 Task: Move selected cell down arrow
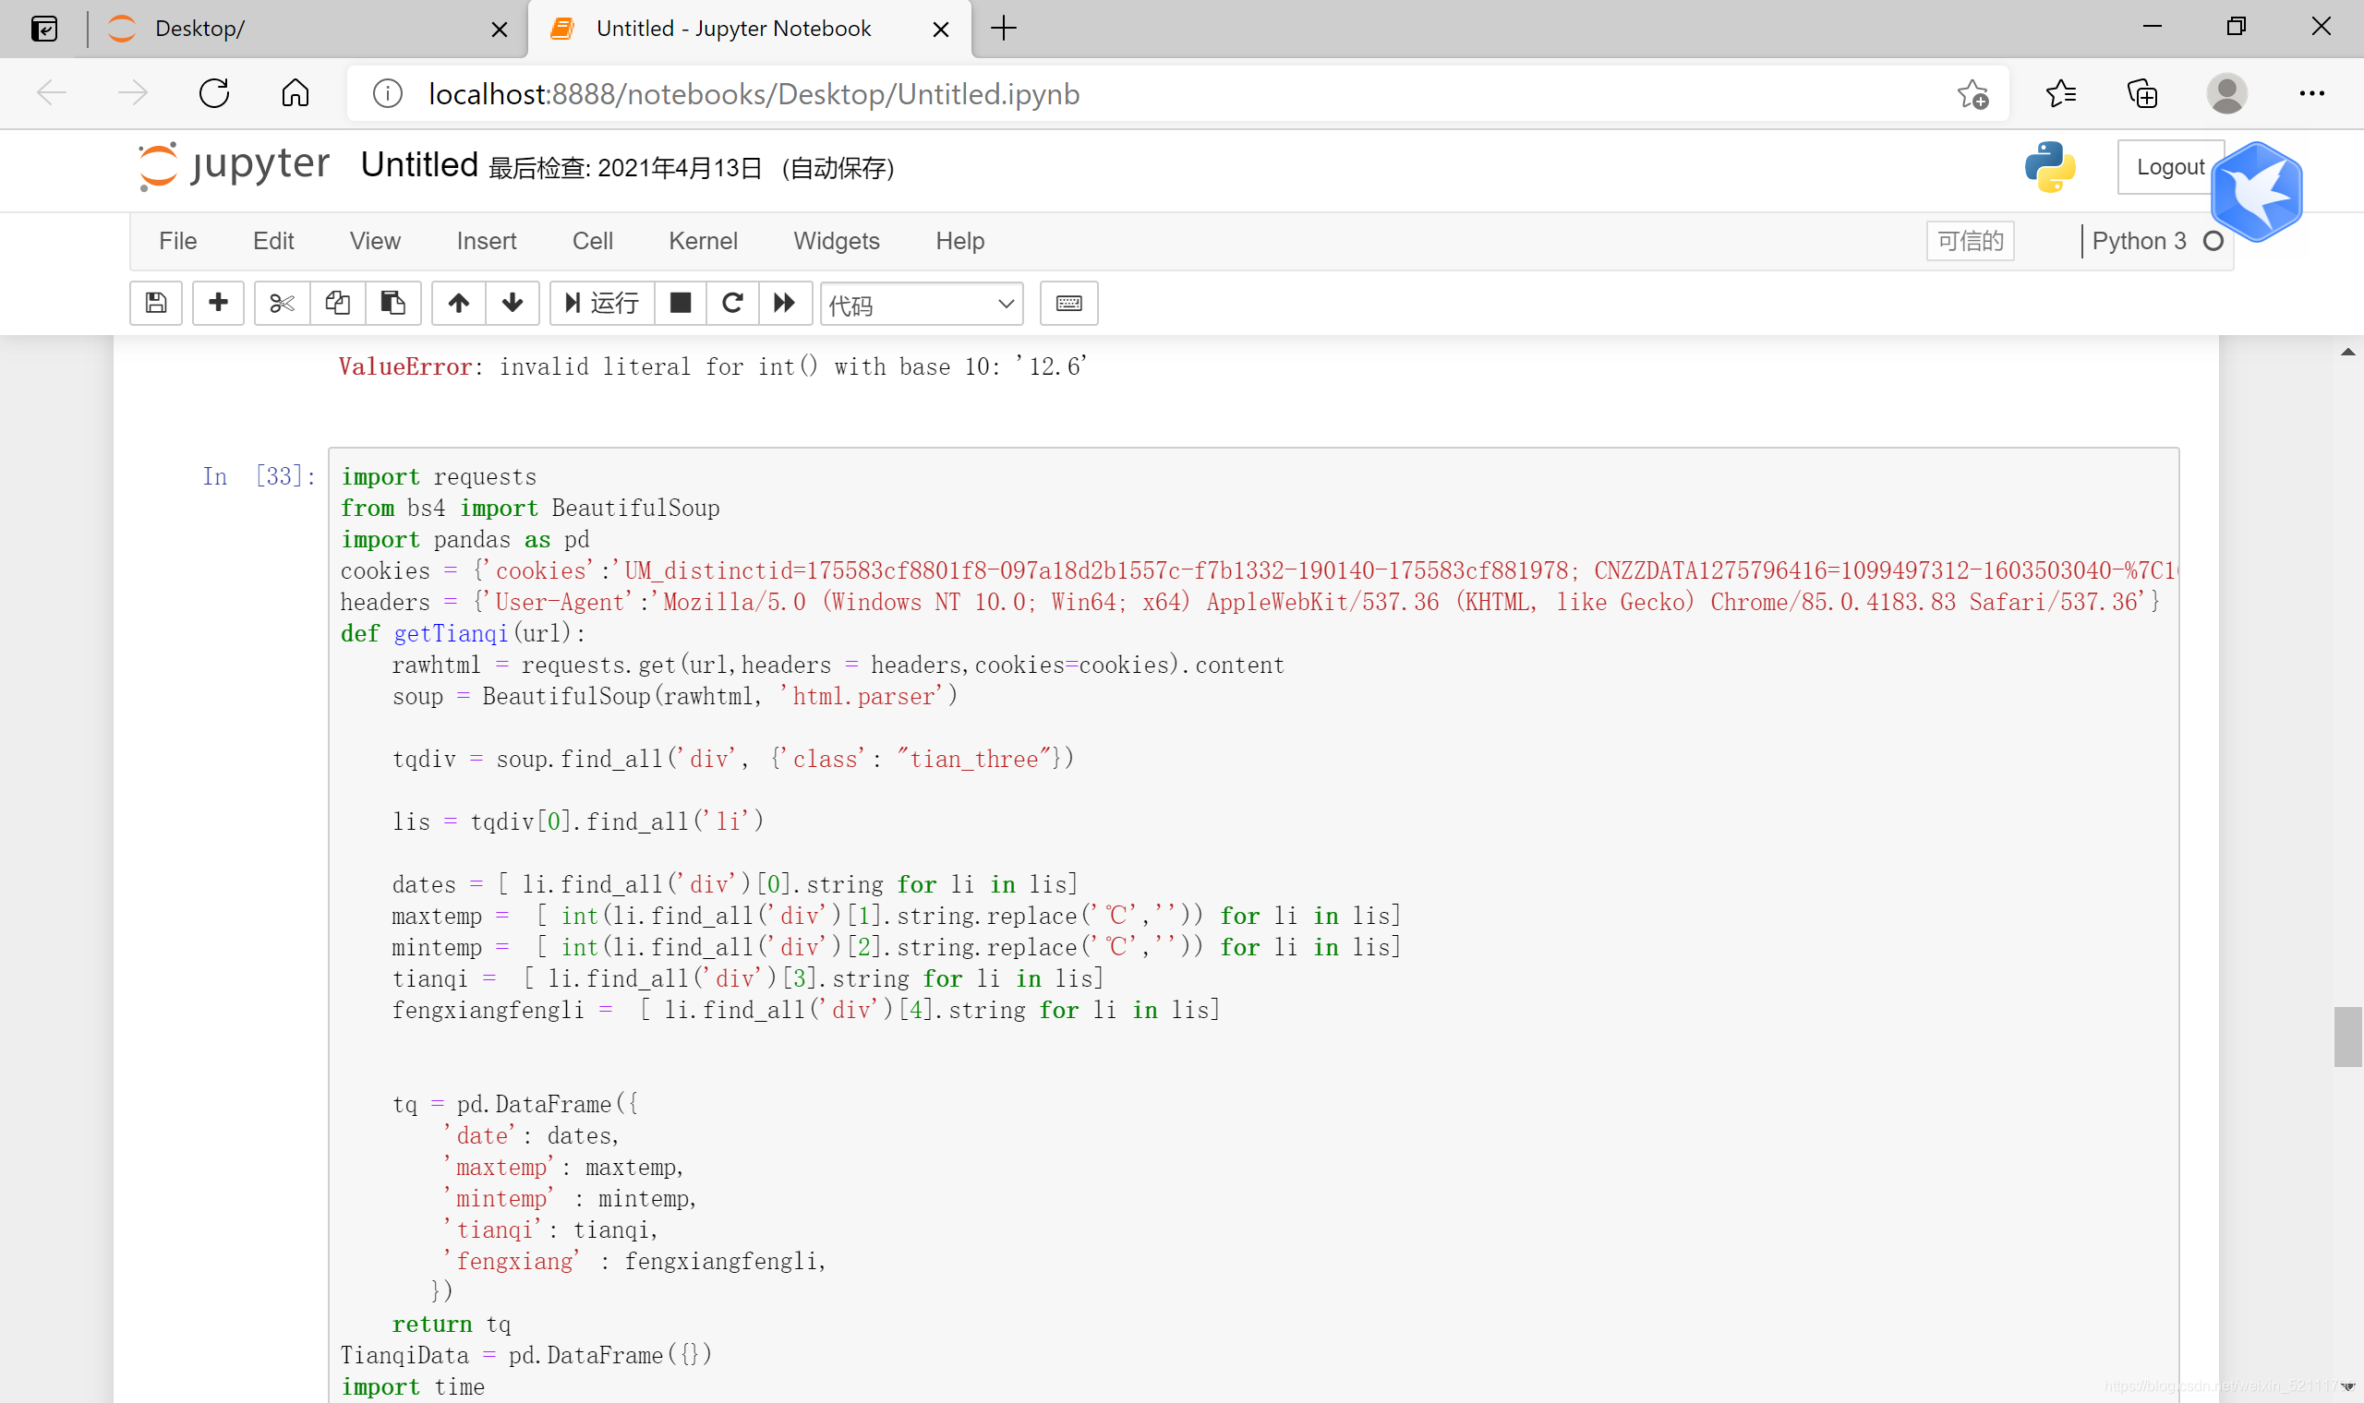click(x=513, y=303)
